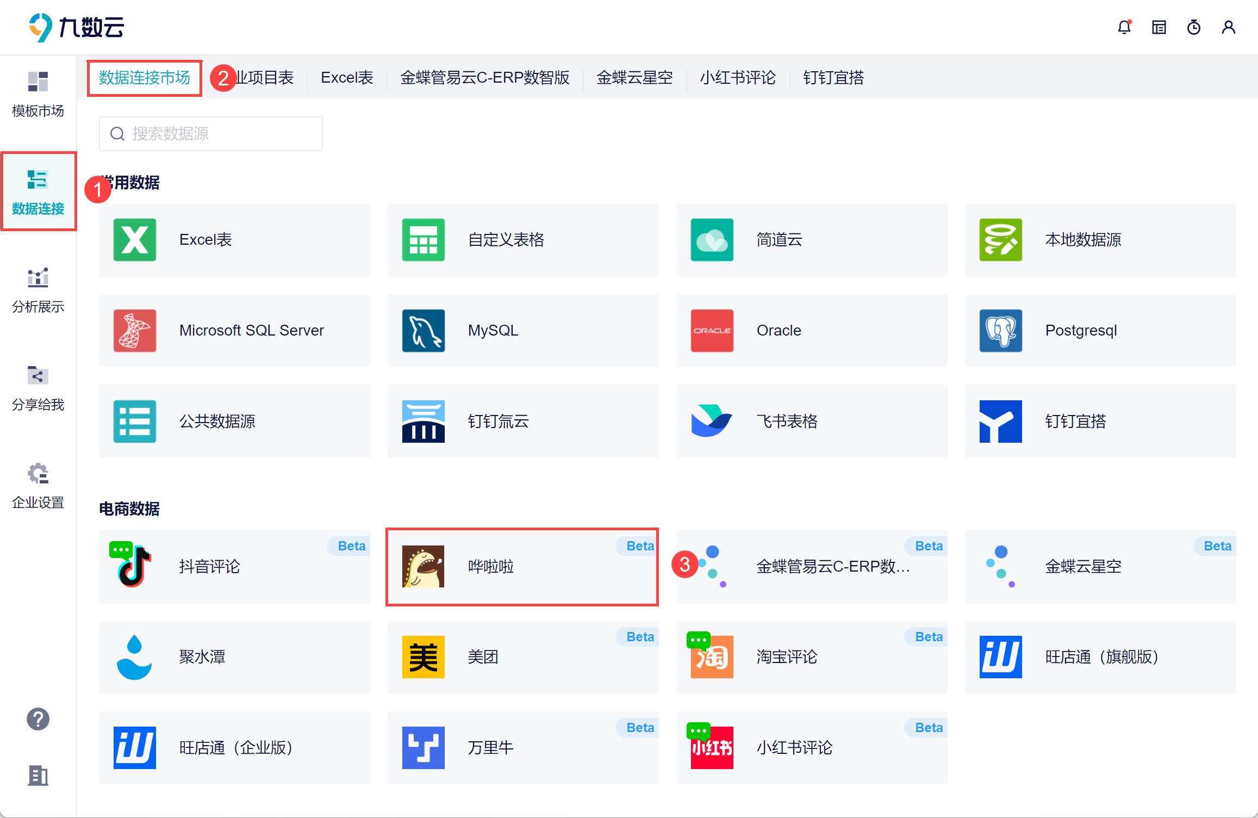Viewport: 1258px width, 818px height.
Task: Open the 飞书表格 data source
Action: [811, 422]
